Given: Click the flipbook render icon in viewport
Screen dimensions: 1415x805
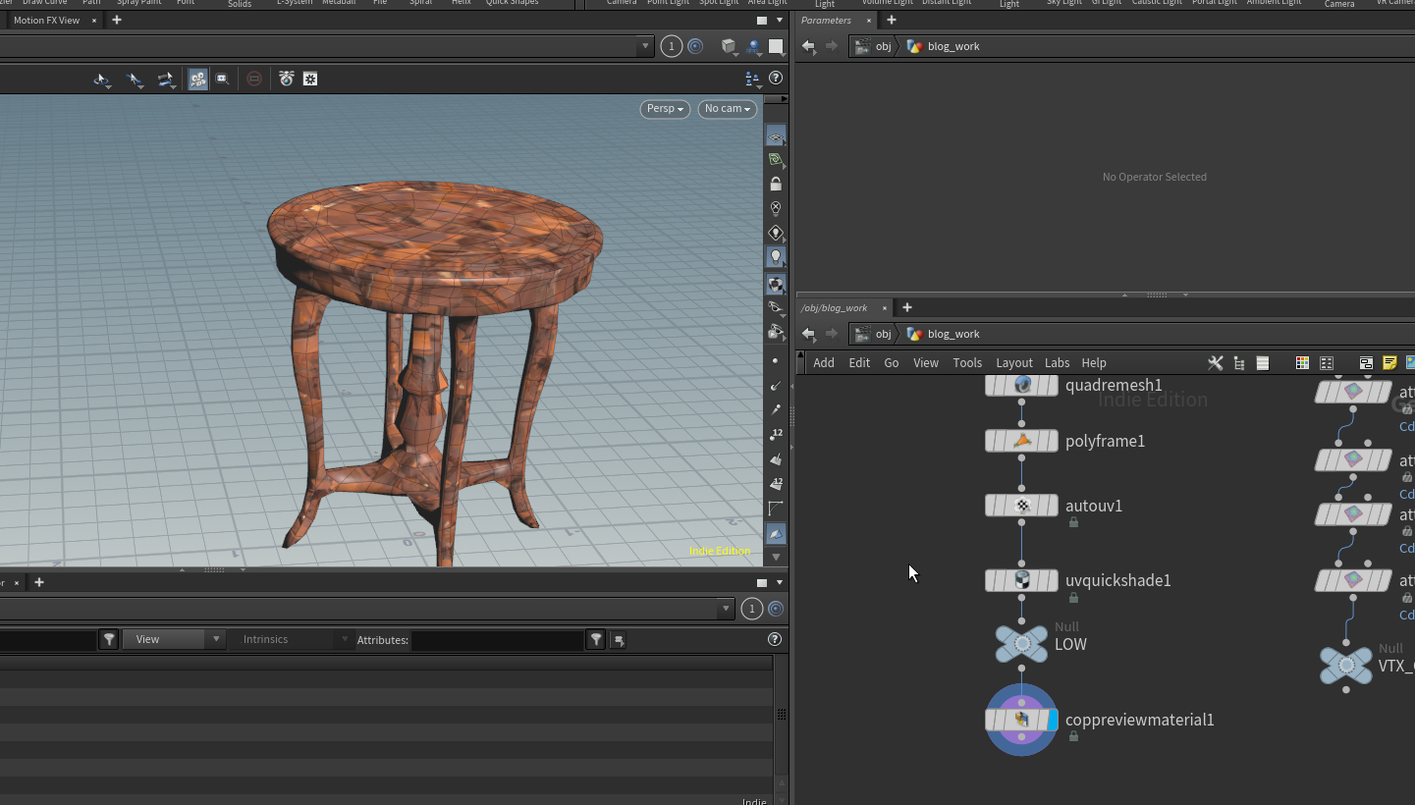Looking at the screenshot, I should [776, 332].
